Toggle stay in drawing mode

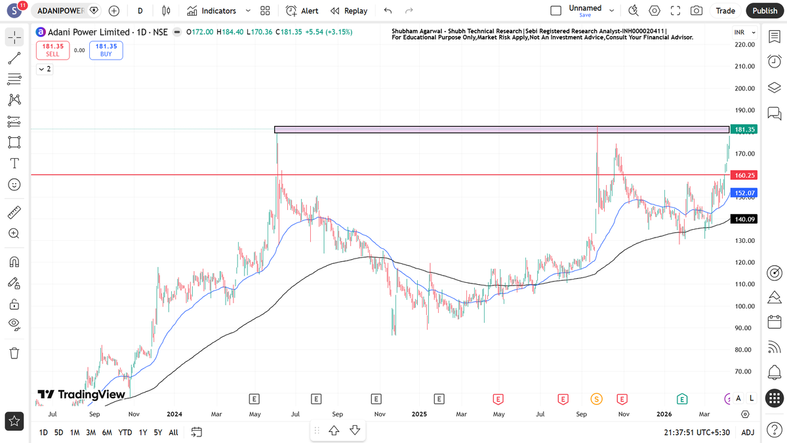14,283
